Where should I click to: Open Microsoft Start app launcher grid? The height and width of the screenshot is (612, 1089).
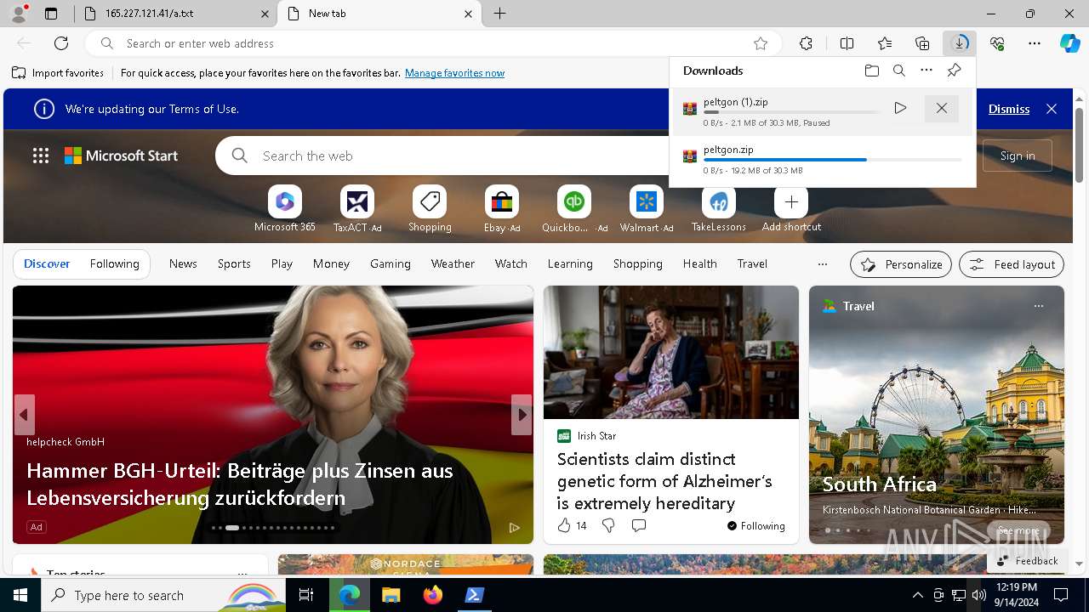point(41,156)
